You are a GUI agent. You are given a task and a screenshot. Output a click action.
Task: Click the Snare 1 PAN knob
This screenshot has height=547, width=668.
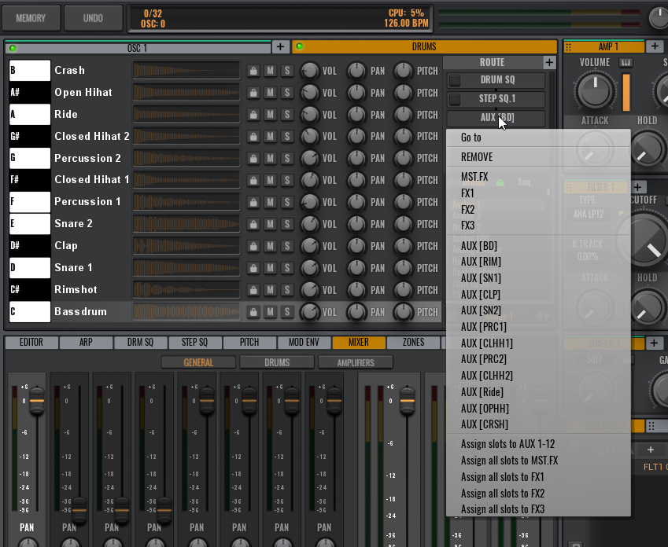356,268
